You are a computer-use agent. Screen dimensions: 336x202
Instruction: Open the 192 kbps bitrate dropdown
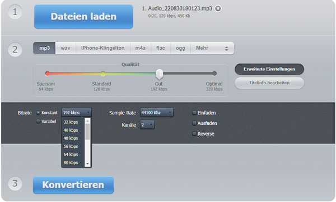(x=77, y=113)
